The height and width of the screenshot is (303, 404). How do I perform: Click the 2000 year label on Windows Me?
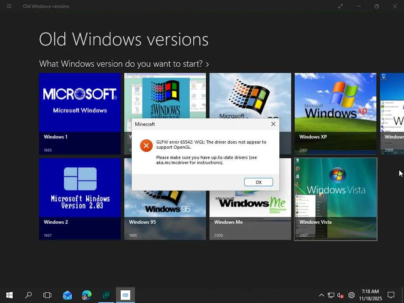[x=218, y=236]
